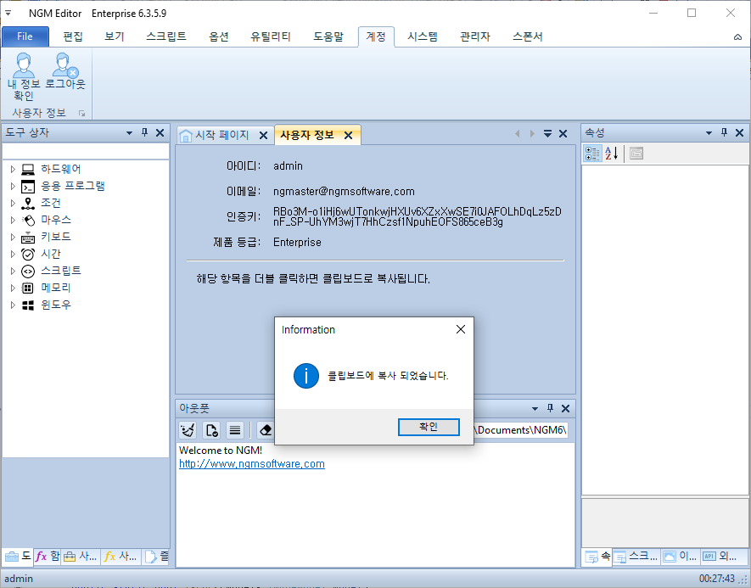Open the 스크... tab at bottom right
The width and height of the screenshot is (751, 588).
[636, 557]
